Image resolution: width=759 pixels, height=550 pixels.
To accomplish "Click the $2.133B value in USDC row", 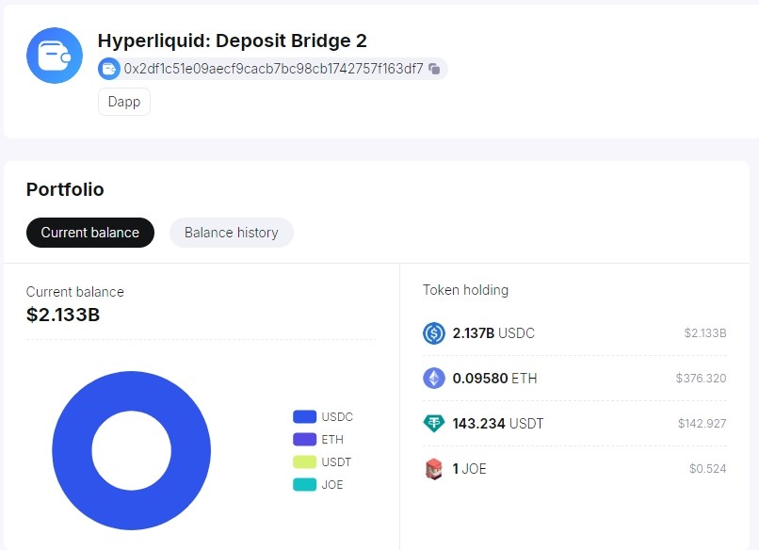I will [705, 333].
